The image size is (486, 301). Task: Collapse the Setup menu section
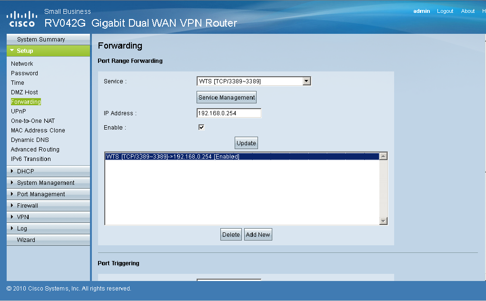[x=49, y=51]
